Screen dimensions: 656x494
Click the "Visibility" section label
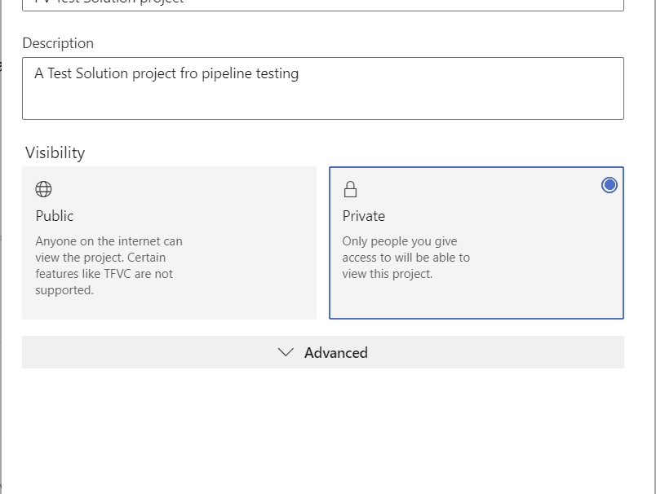pos(55,152)
